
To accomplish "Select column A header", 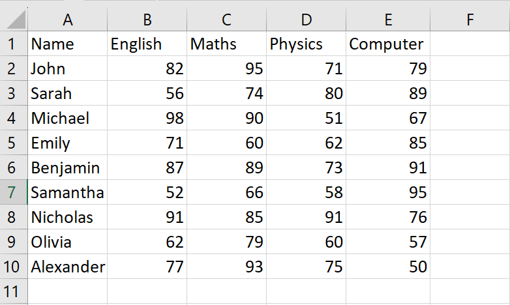I will [x=68, y=19].
